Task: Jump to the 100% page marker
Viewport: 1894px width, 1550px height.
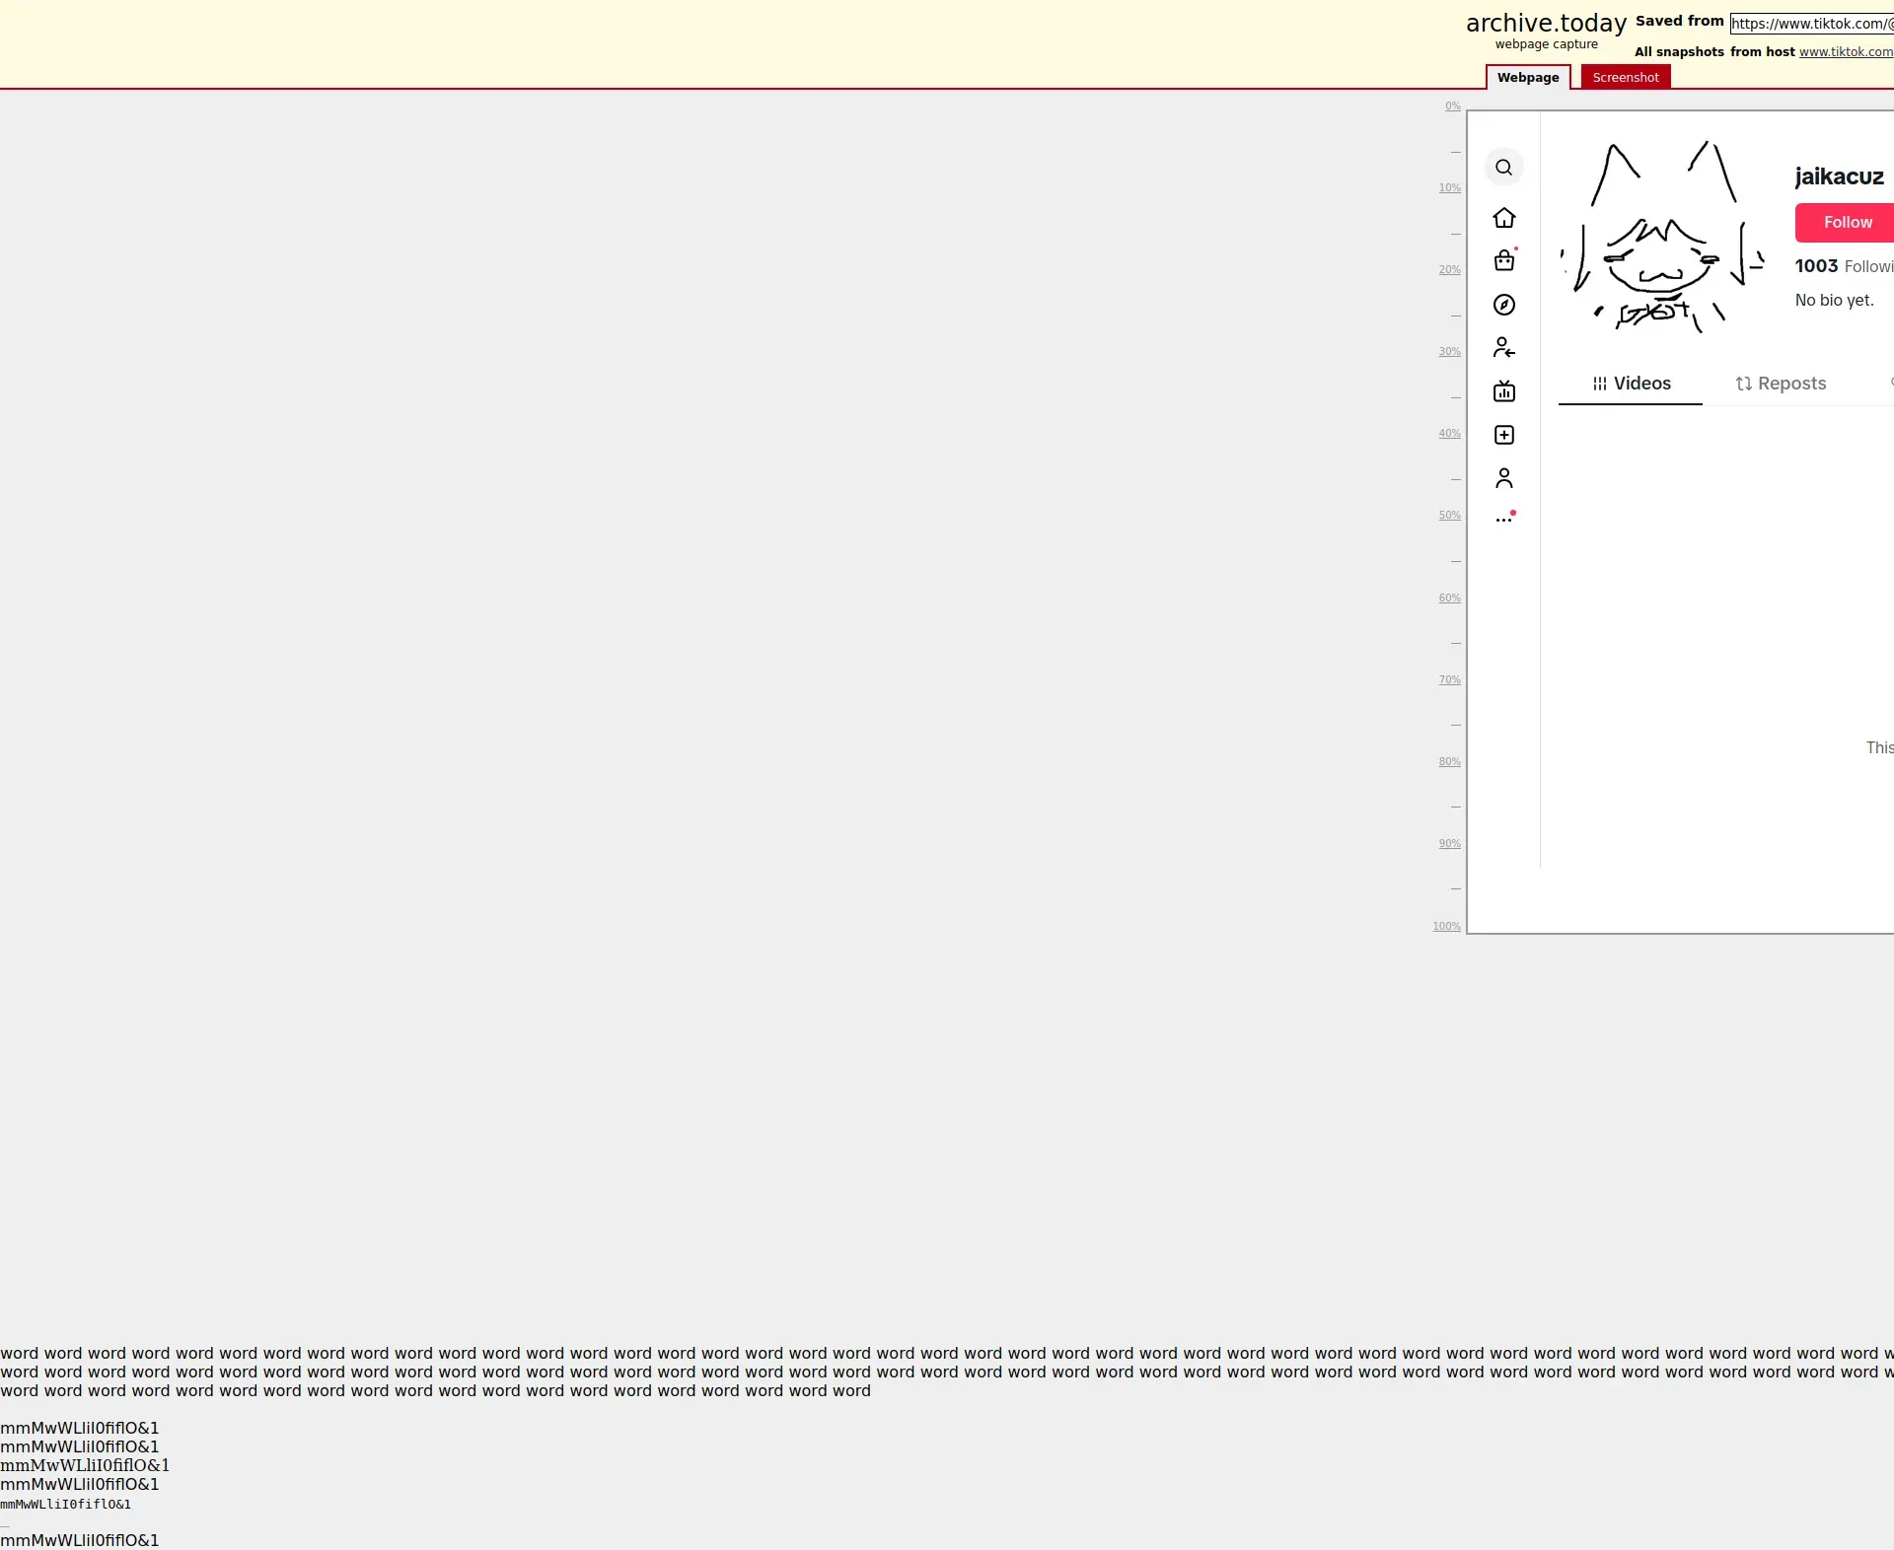Action: tap(1446, 927)
